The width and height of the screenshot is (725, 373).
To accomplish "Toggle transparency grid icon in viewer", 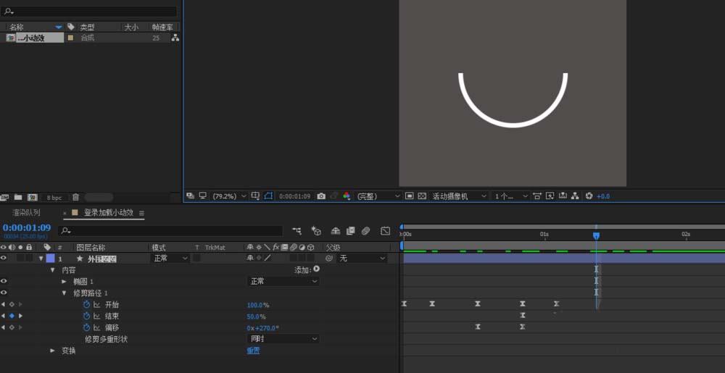I will pos(422,196).
